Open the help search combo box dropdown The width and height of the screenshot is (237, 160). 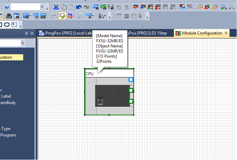(x=42, y=7)
